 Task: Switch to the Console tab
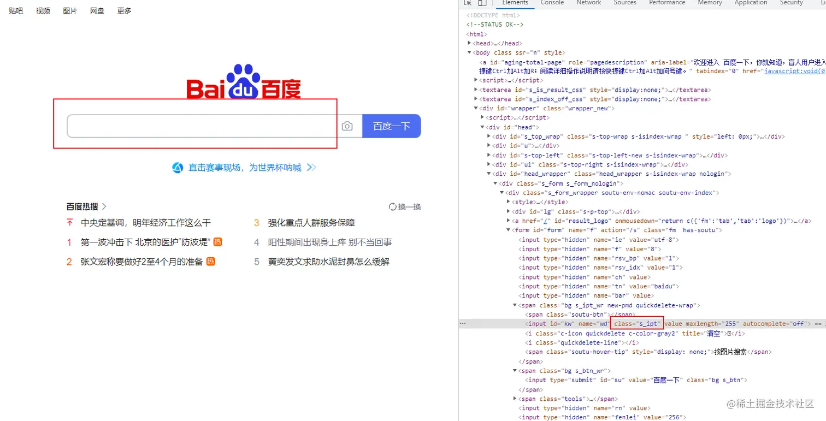click(552, 3)
